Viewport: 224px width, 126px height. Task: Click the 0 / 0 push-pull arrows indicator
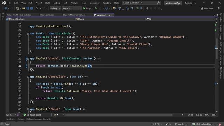point(156,124)
